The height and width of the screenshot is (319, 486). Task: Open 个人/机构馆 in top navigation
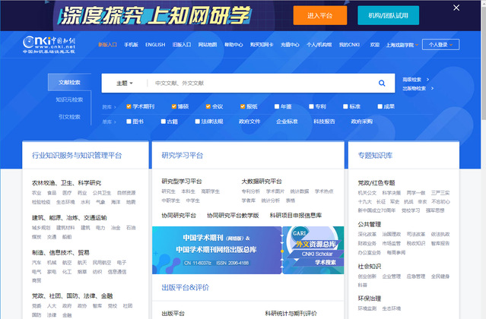(x=319, y=45)
